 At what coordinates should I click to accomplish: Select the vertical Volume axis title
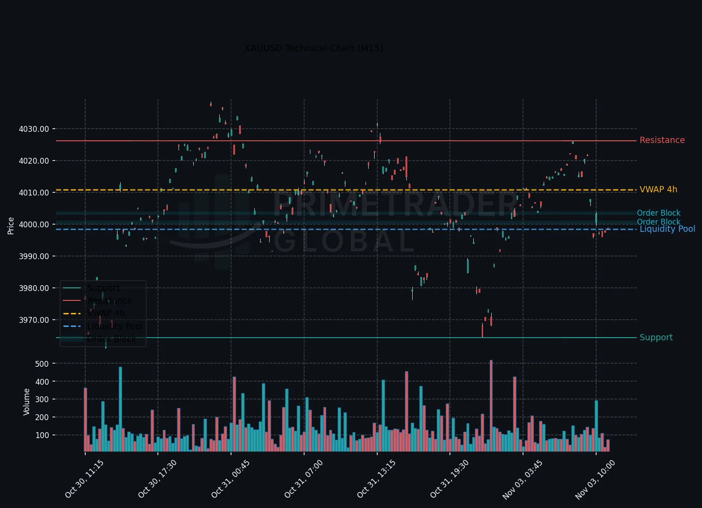[26, 402]
